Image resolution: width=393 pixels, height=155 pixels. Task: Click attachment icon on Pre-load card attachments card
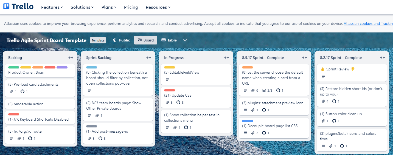click(x=12, y=91)
